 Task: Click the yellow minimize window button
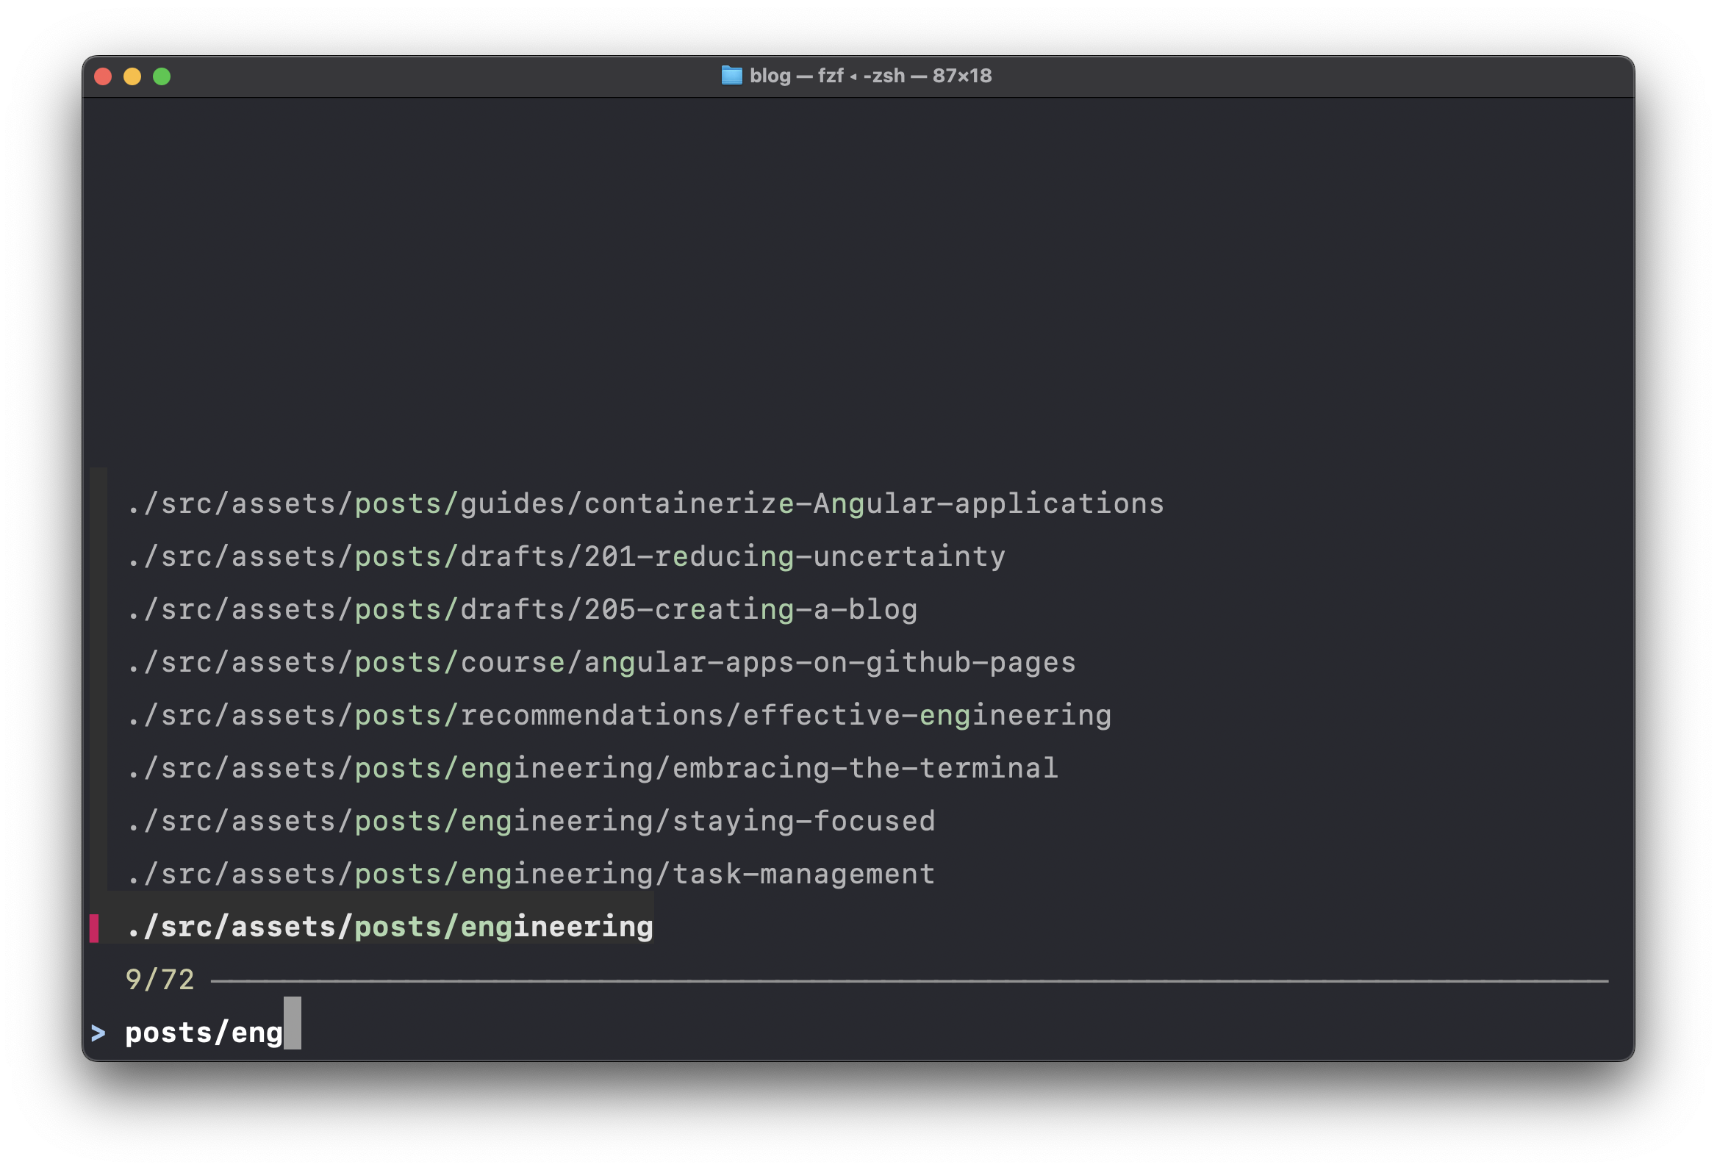(x=132, y=77)
